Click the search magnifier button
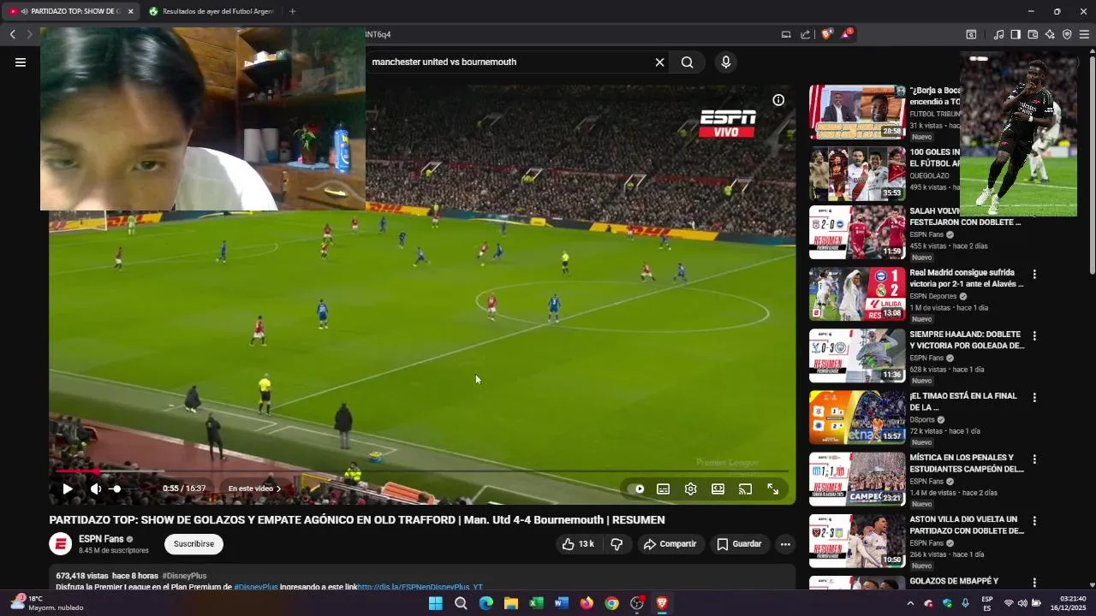This screenshot has width=1096, height=616. click(687, 62)
